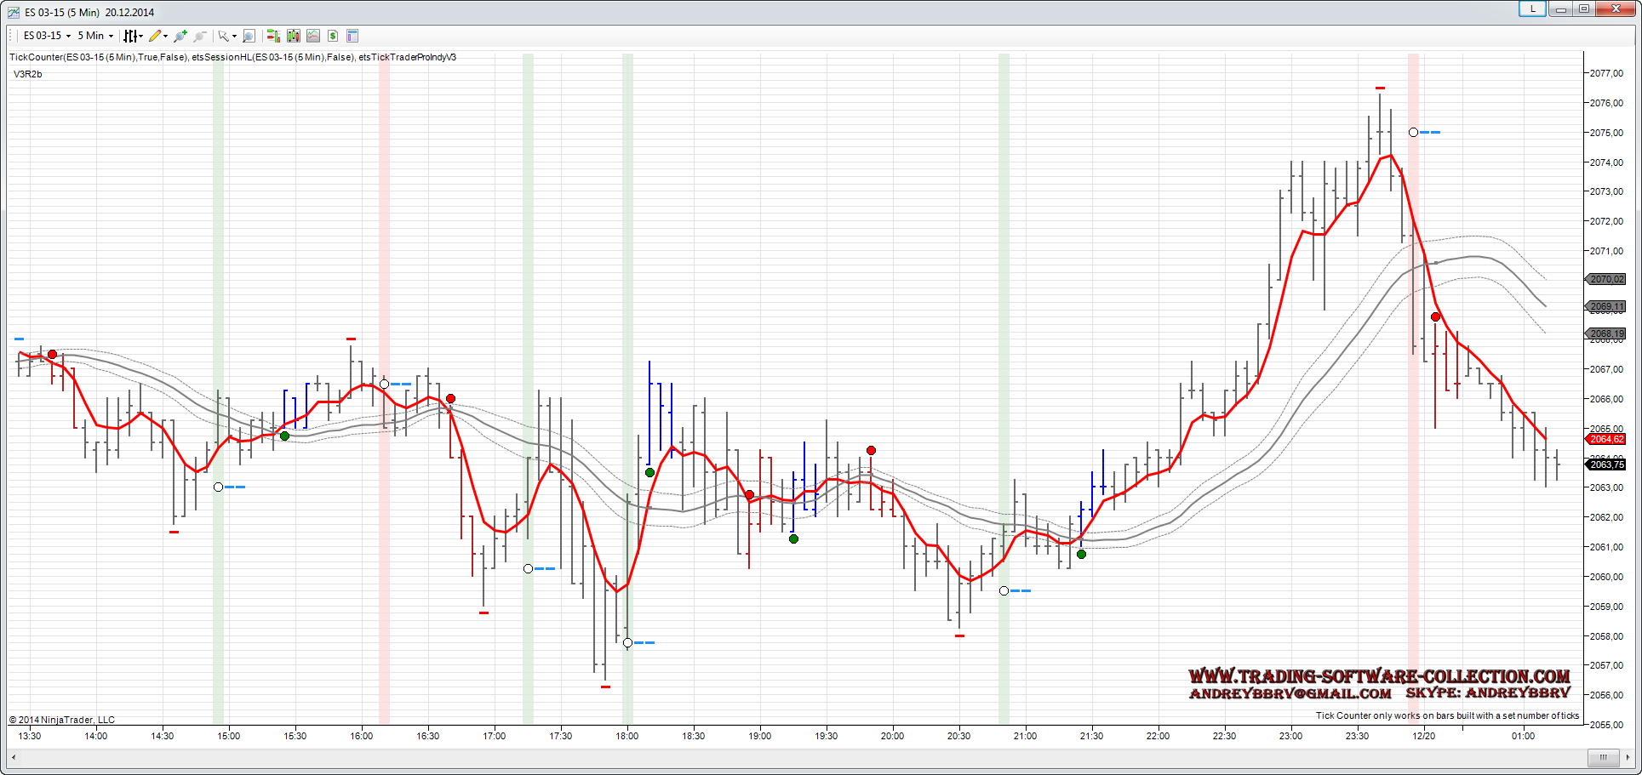The width and height of the screenshot is (1642, 775).
Task: Click the green dollar strategies icon
Action: coord(333,36)
